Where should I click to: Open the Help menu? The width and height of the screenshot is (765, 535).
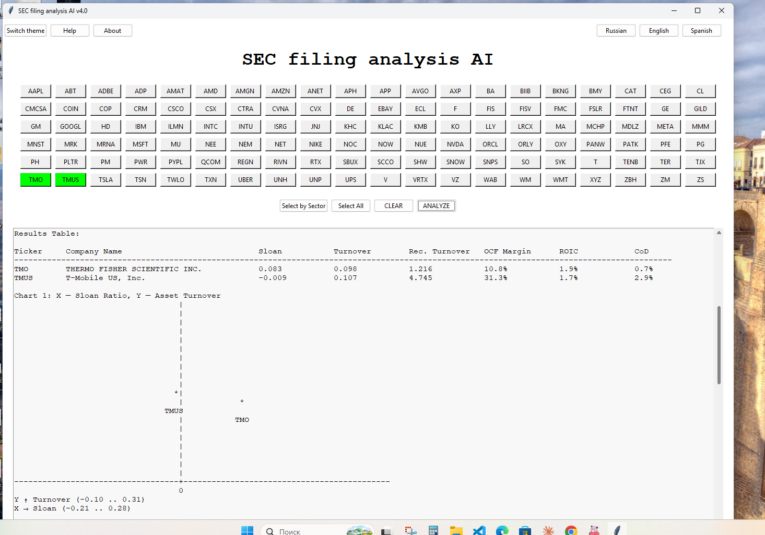coord(69,31)
